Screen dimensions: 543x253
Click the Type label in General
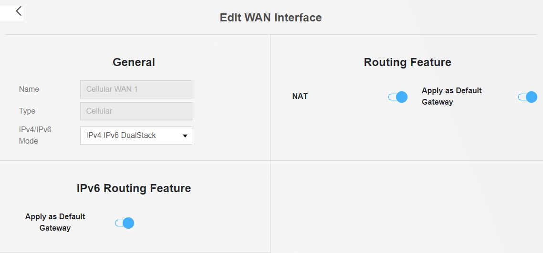27,111
